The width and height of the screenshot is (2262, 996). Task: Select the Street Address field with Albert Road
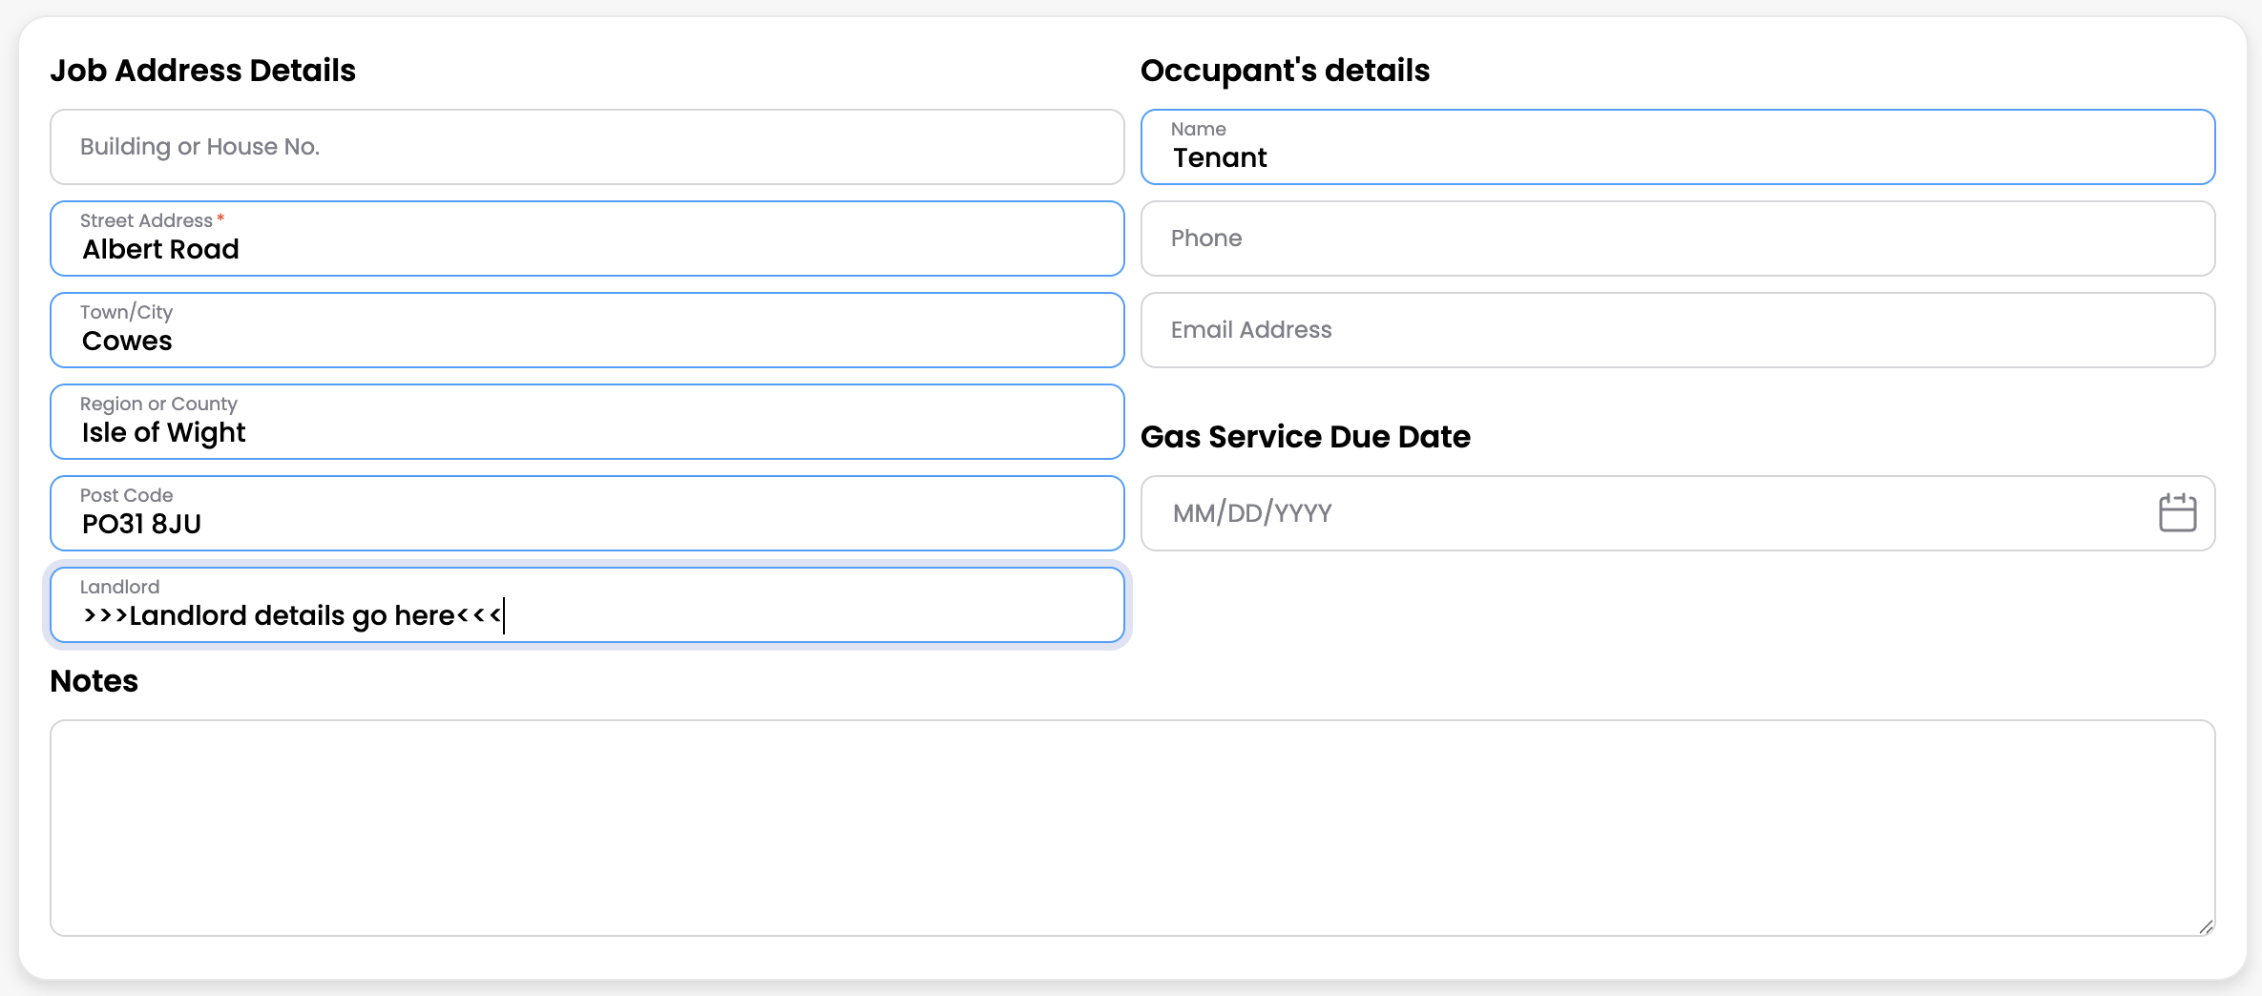point(587,239)
